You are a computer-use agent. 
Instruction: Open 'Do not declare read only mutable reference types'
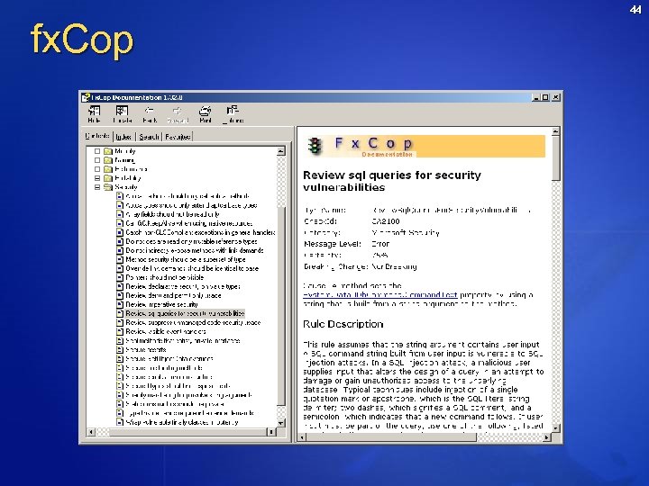point(191,241)
